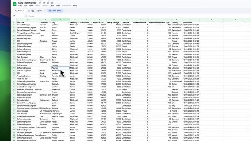Star the Euro Tech Money document
This screenshot has height=141, width=251.
coord(44,3)
